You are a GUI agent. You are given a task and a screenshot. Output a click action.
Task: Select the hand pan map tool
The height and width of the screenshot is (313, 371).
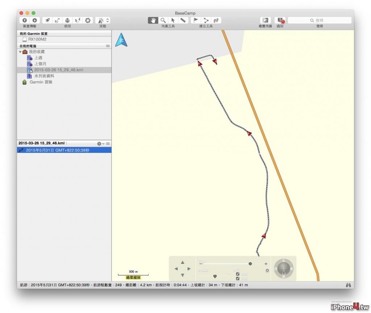click(x=153, y=20)
